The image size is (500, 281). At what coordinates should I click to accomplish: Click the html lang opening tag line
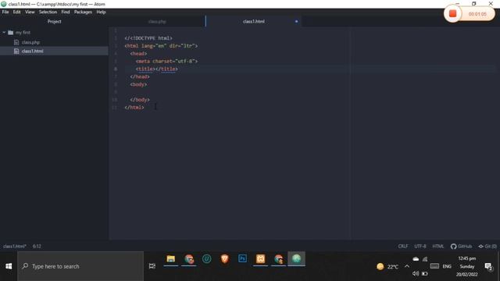pos(161,46)
